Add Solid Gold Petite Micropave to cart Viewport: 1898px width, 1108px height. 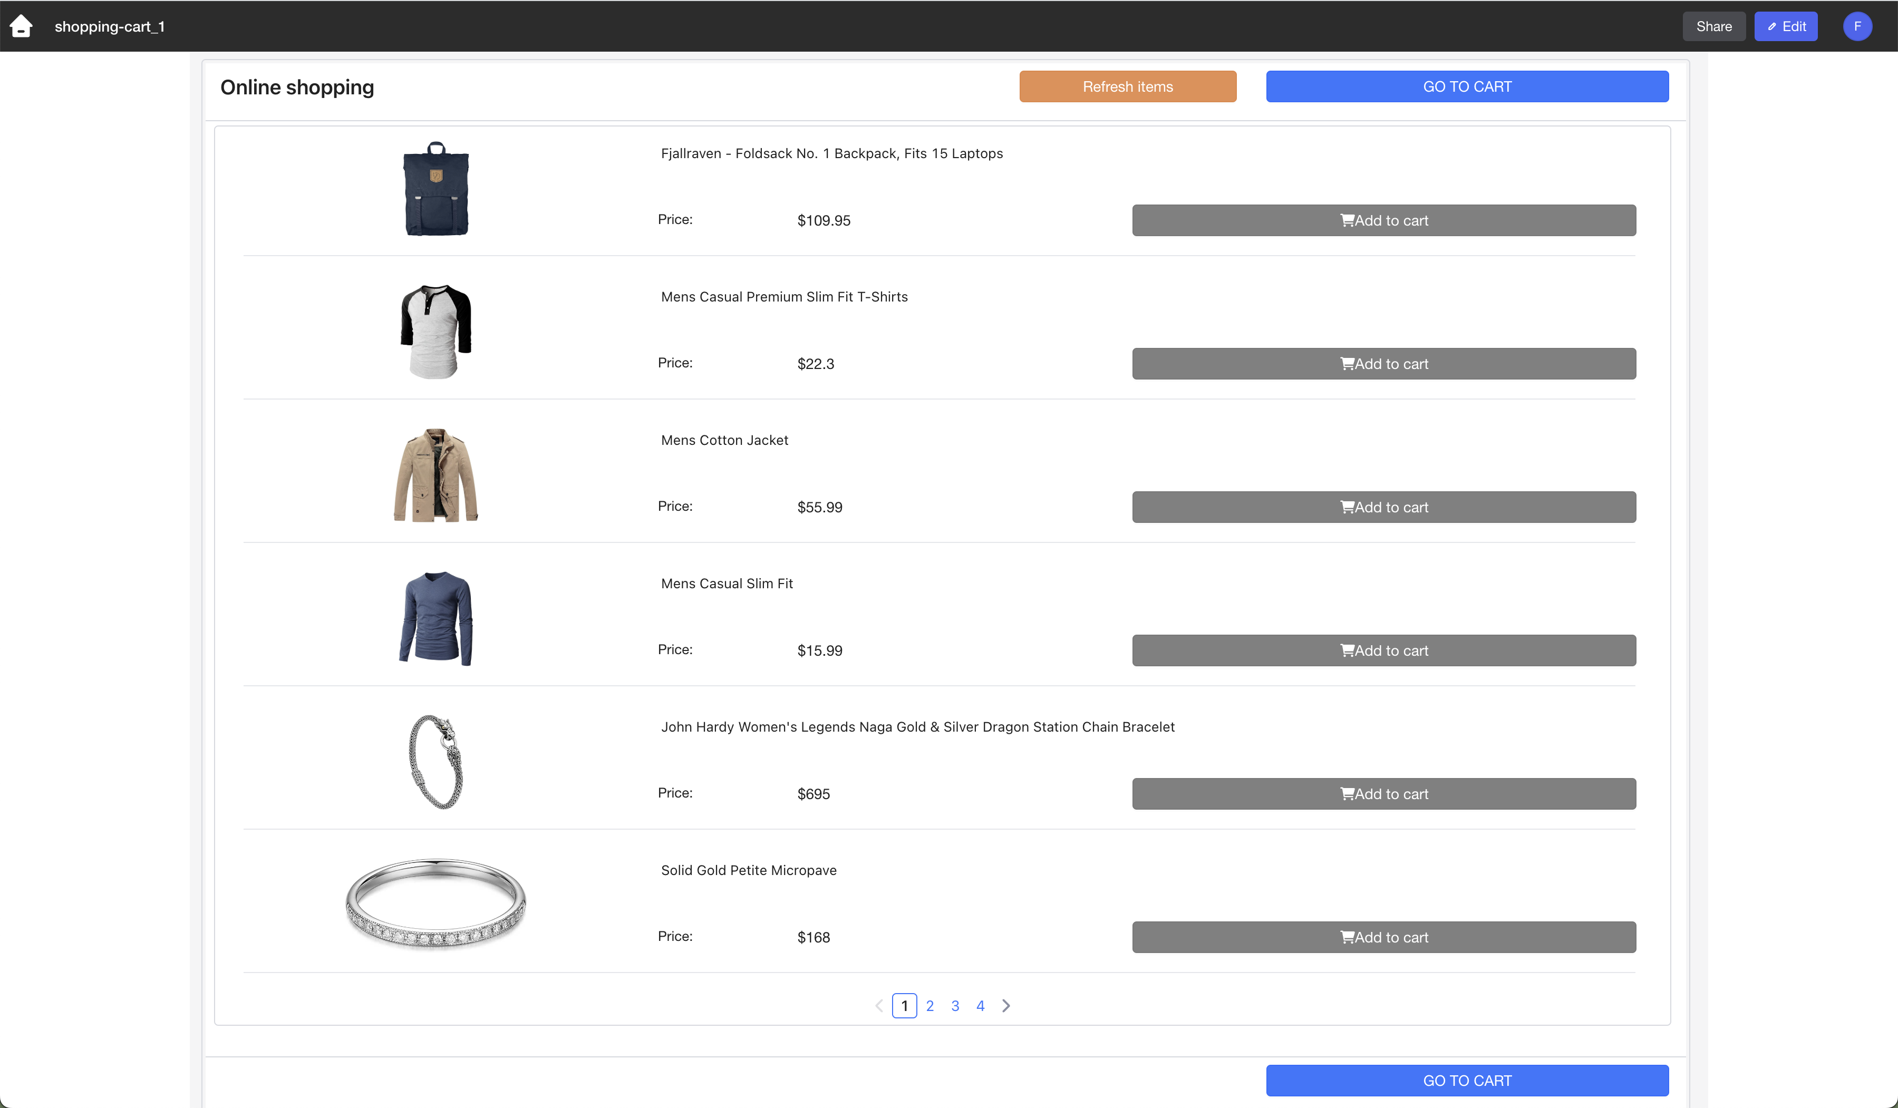tap(1383, 937)
